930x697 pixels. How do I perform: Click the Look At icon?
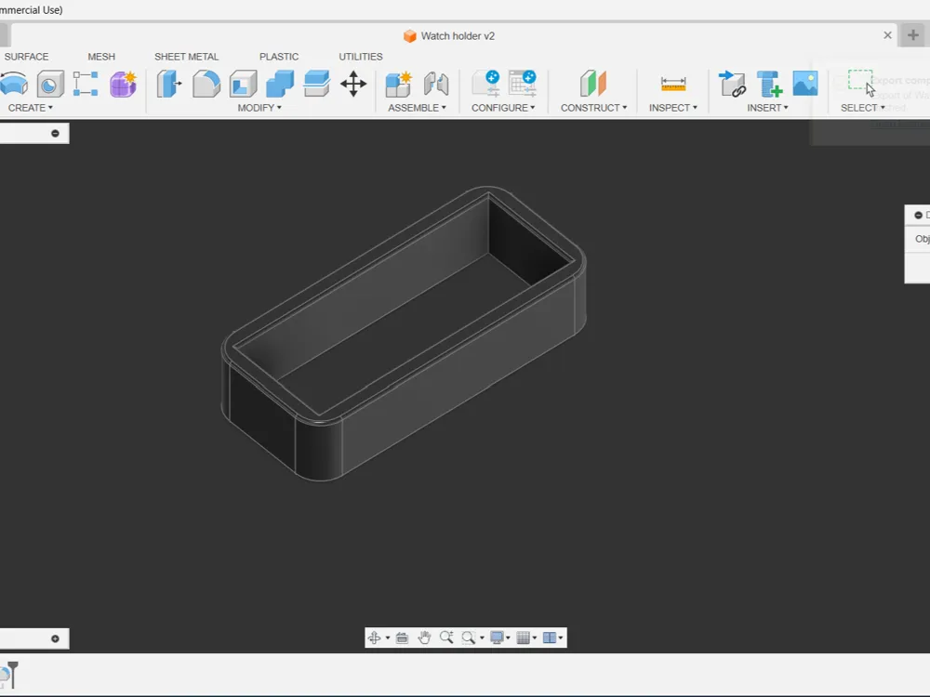coord(402,638)
